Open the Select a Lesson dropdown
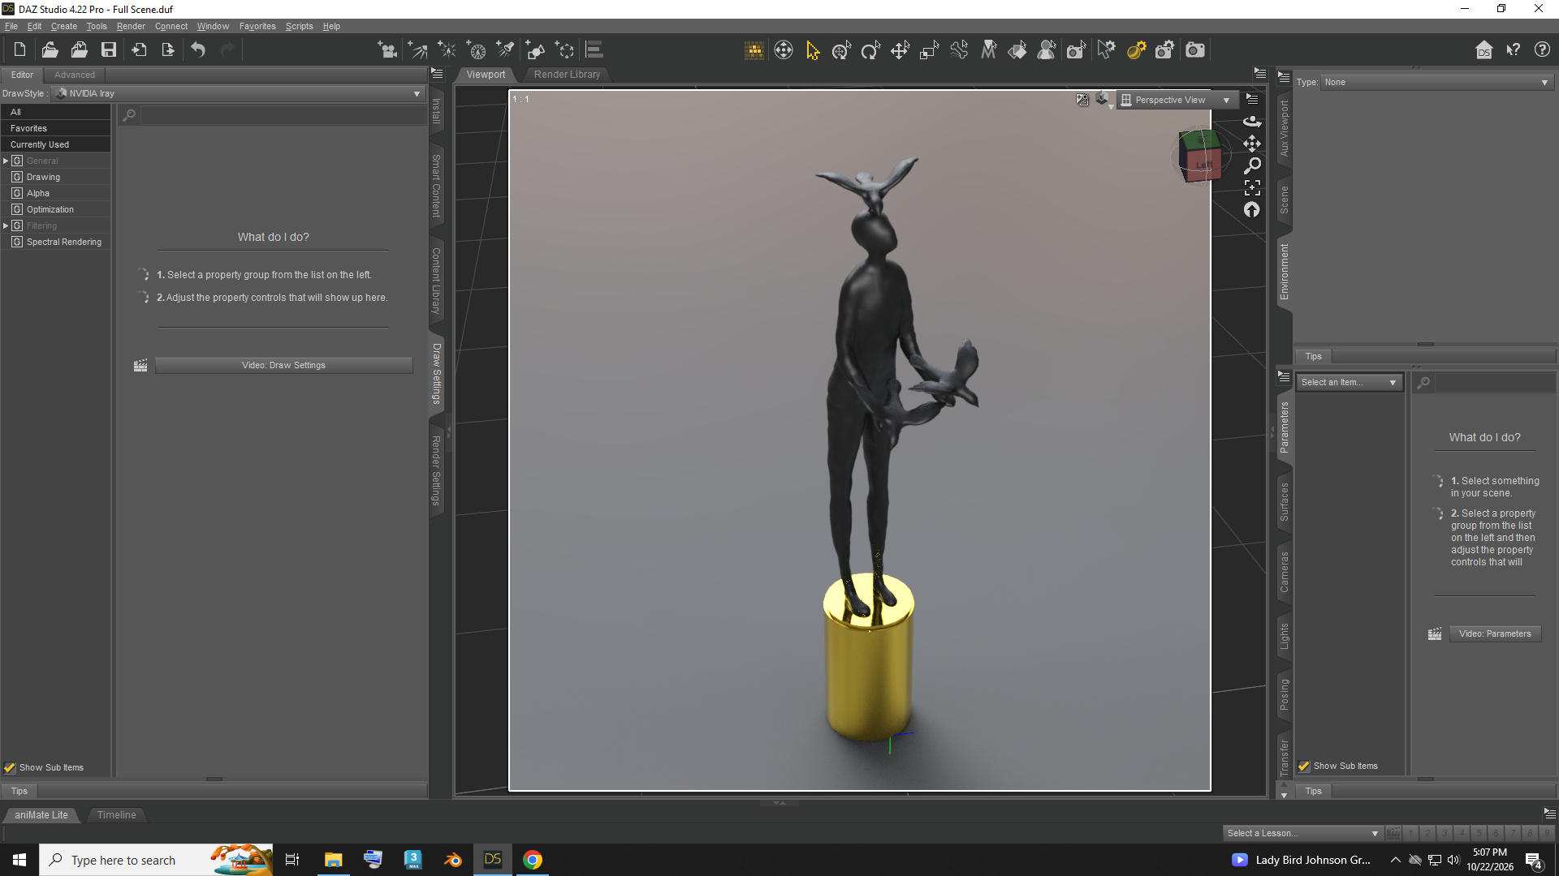Image resolution: width=1559 pixels, height=876 pixels. click(1302, 833)
